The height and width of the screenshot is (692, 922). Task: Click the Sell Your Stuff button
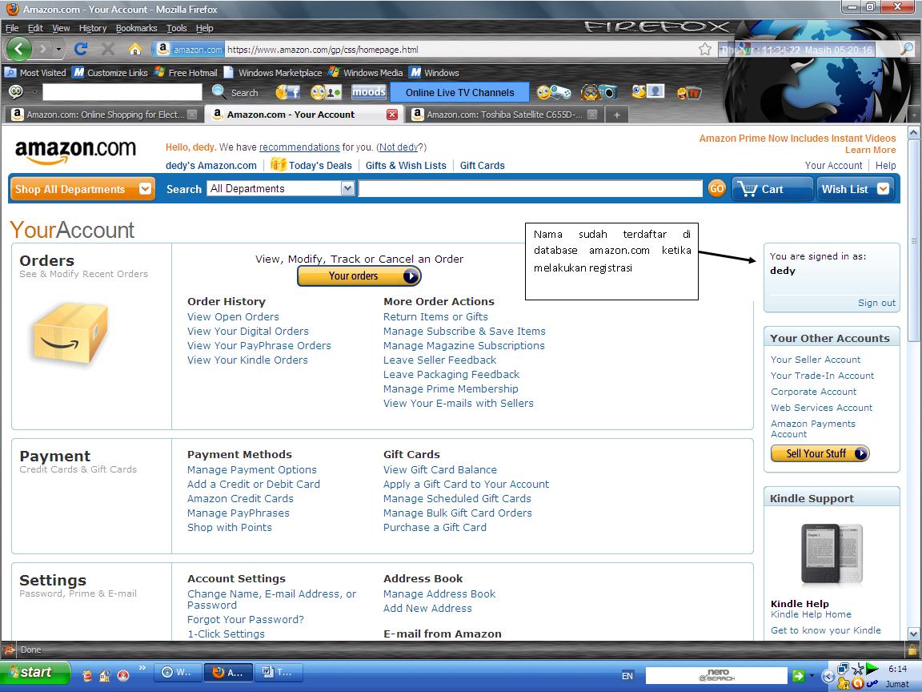(x=820, y=453)
